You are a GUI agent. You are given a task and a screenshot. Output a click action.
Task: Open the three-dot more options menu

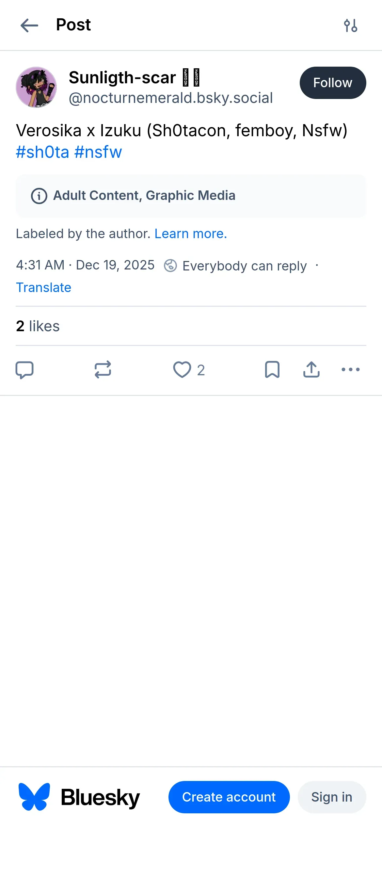[350, 369]
